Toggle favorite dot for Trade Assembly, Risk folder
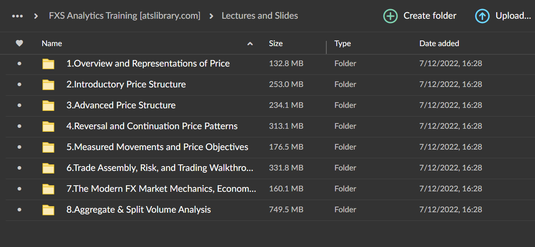This screenshot has width=535, height=247. 19,168
